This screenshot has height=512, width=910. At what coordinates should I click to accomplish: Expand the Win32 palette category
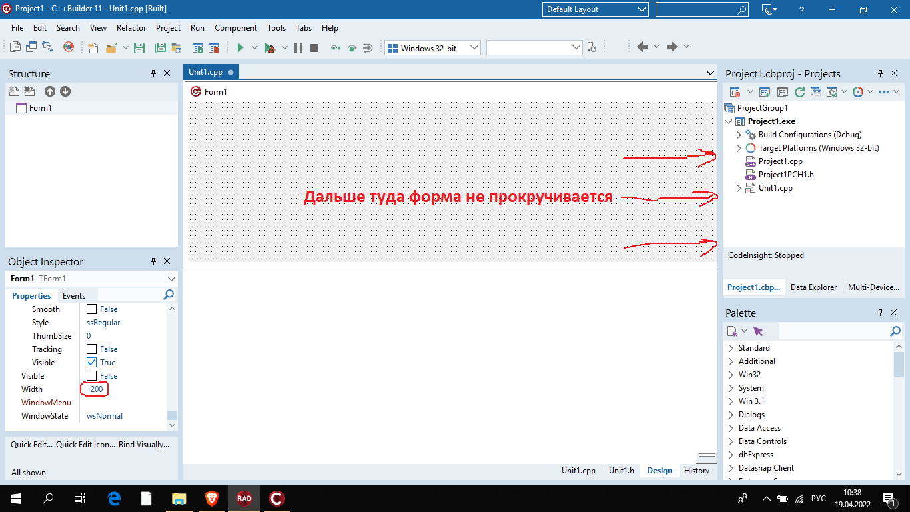coord(731,375)
